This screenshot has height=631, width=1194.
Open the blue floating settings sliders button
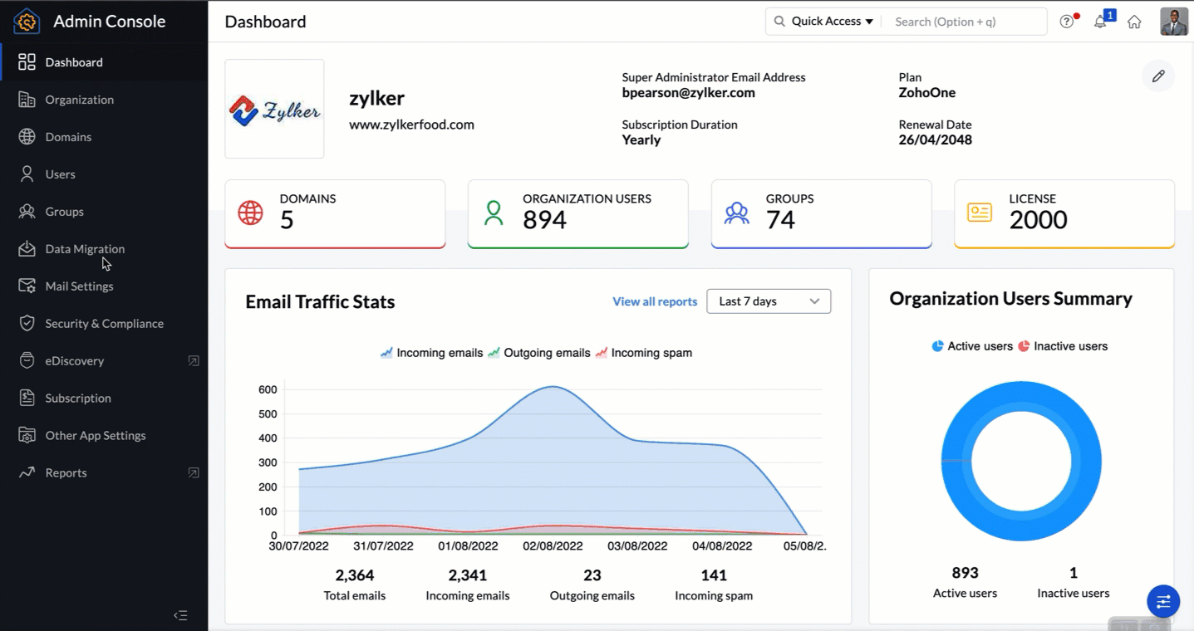point(1163,601)
